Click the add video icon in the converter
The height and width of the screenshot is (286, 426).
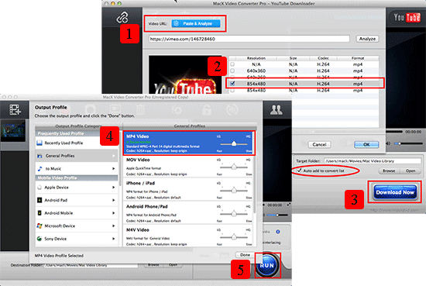pyautogui.click(x=15, y=109)
